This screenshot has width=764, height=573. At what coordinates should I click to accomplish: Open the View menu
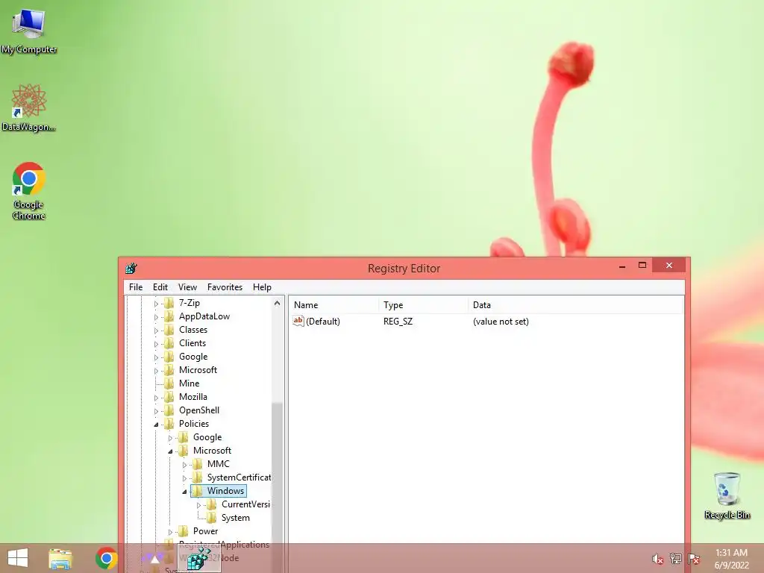tap(187, 287)
